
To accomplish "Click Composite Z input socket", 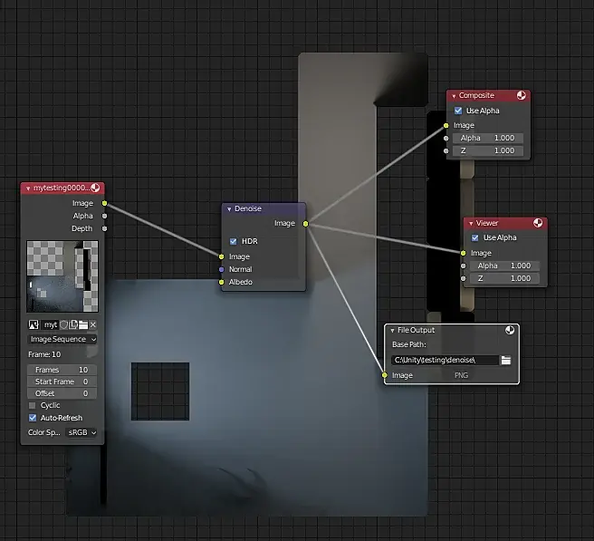I will coord(446,151).
